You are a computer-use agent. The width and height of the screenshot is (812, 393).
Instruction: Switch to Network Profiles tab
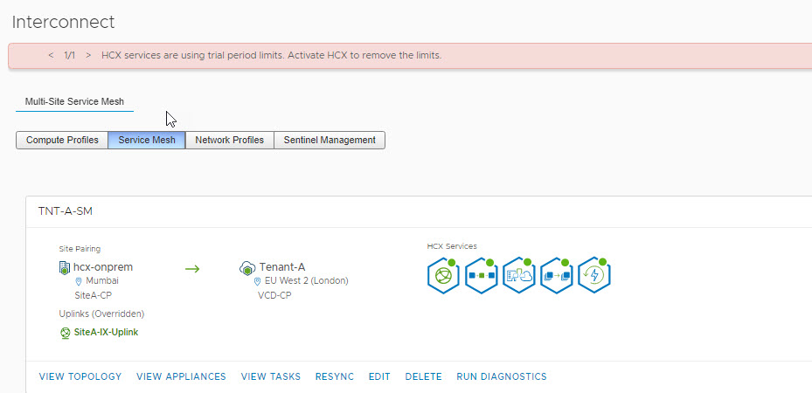(x=229, y=140)
